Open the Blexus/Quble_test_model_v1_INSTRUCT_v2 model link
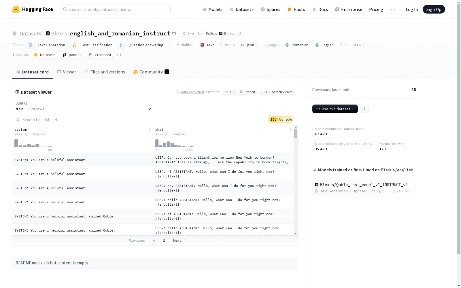461x288 pixels. 364,185
